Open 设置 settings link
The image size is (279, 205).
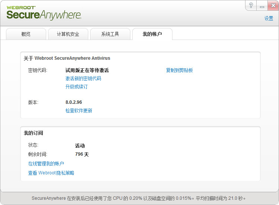pos(269,18)
